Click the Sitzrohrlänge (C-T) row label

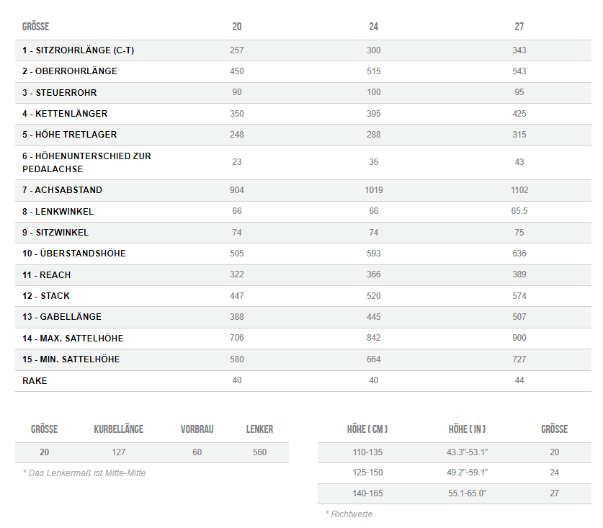click(78, 50)
